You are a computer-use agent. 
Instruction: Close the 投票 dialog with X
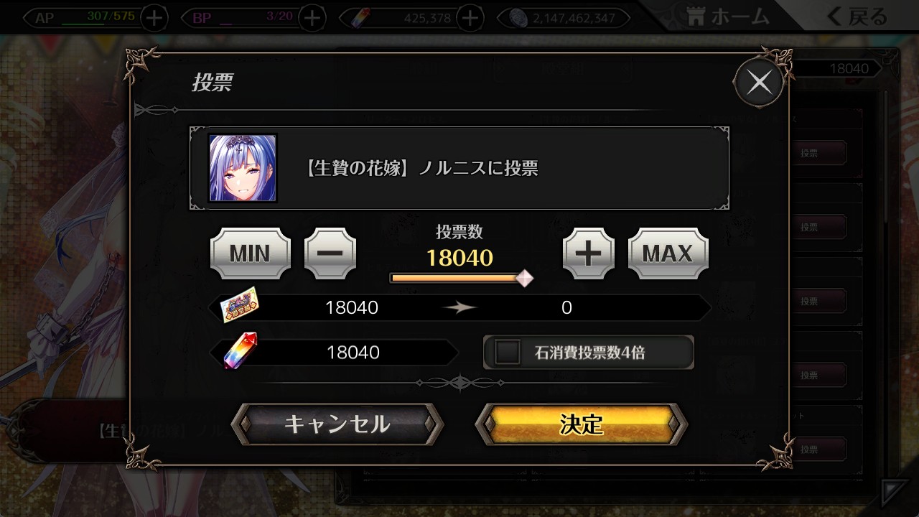click(760, 83)
